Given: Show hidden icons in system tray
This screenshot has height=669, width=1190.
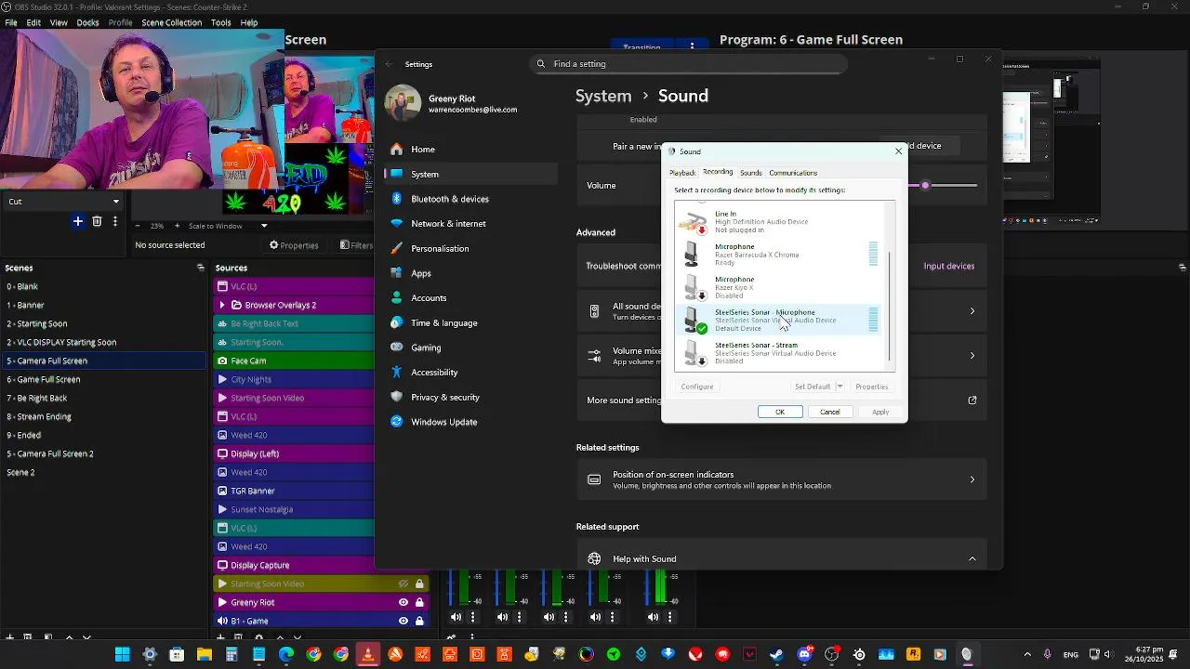Looking at the screenshot, I should coord(1027,655).
